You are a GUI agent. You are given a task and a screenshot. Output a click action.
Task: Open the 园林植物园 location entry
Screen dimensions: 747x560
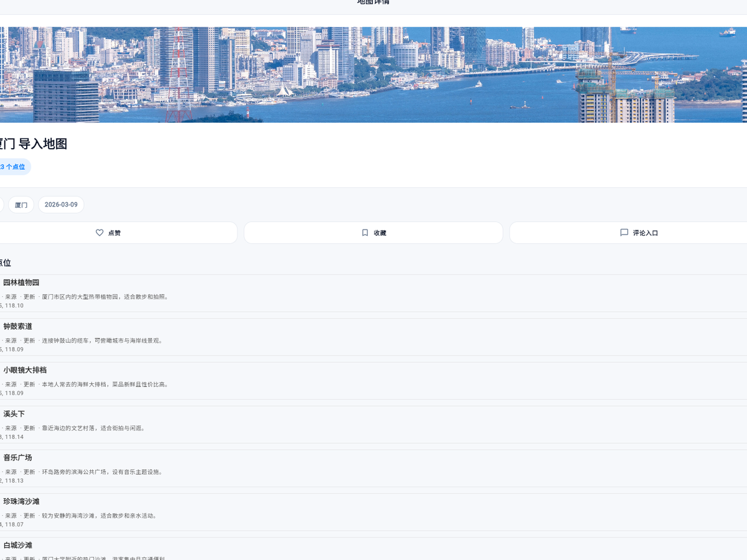click(x=21, y=282)
